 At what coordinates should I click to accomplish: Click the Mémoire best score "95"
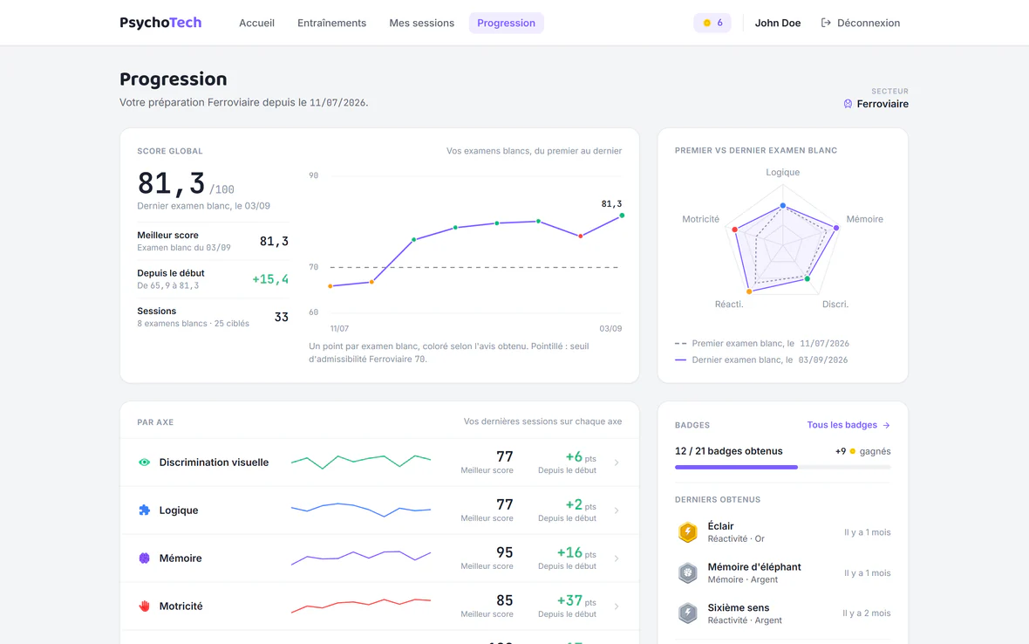coord(504,552)
